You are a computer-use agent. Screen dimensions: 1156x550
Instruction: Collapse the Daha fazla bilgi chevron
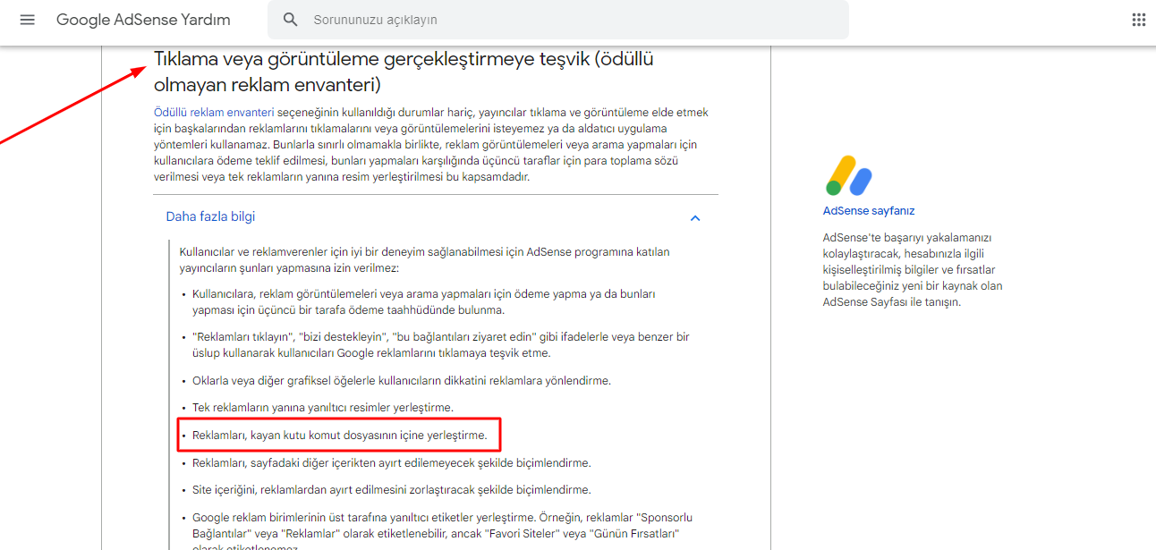(695, 218)
